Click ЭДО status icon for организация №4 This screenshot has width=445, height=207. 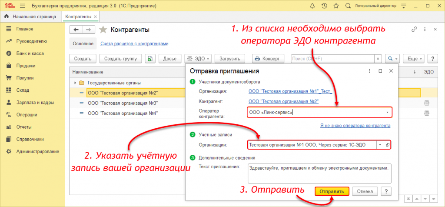coord(426,113)
